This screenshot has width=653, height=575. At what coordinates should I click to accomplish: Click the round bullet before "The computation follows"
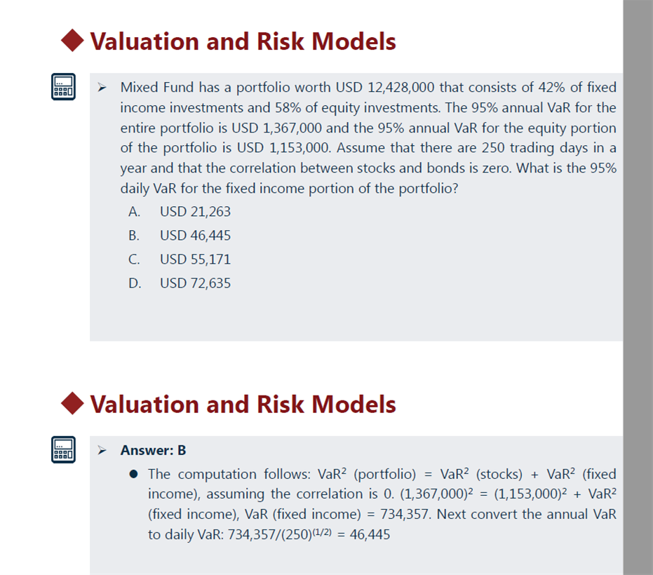(134, 475)
